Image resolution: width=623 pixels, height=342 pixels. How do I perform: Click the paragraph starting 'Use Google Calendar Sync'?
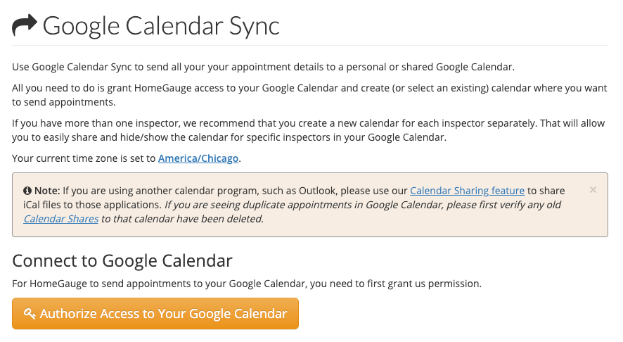coord(264,68)
